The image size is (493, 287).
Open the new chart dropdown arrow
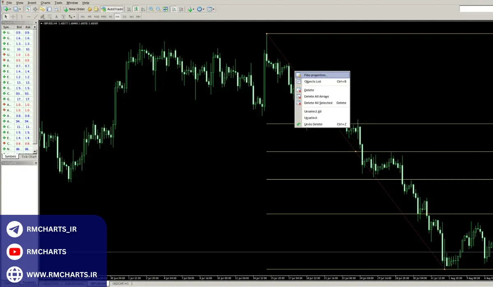(x=10, y=9)
